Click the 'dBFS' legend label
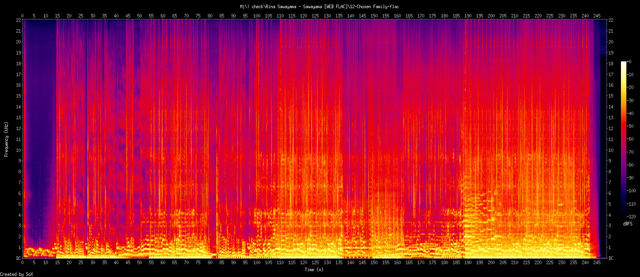Image resolution: width=640 pixels, height=277 pixels. 628,224
